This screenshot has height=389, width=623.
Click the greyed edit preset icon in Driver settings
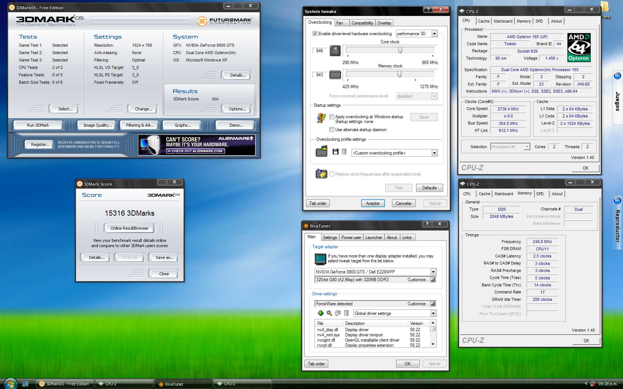pos(338,313)
